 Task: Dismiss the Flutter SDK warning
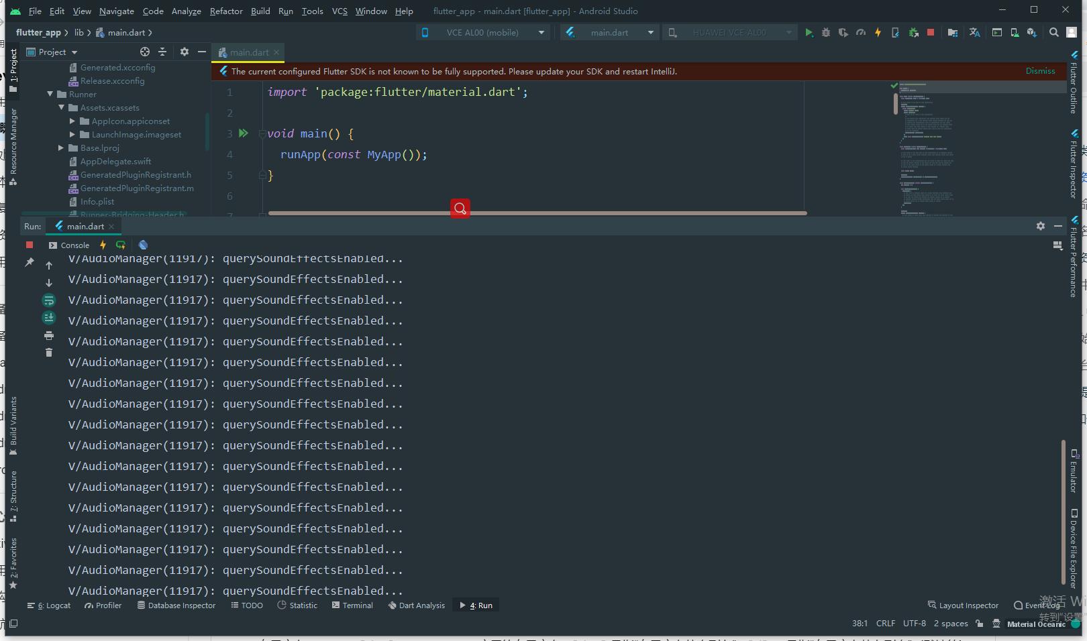pyautogui.click(x=1040, y=71)
